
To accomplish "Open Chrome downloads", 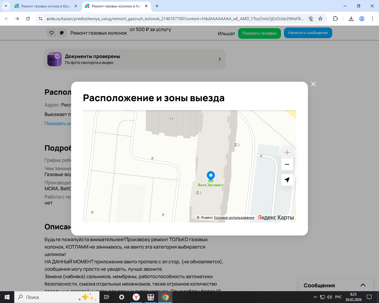I will coord(351,19).
